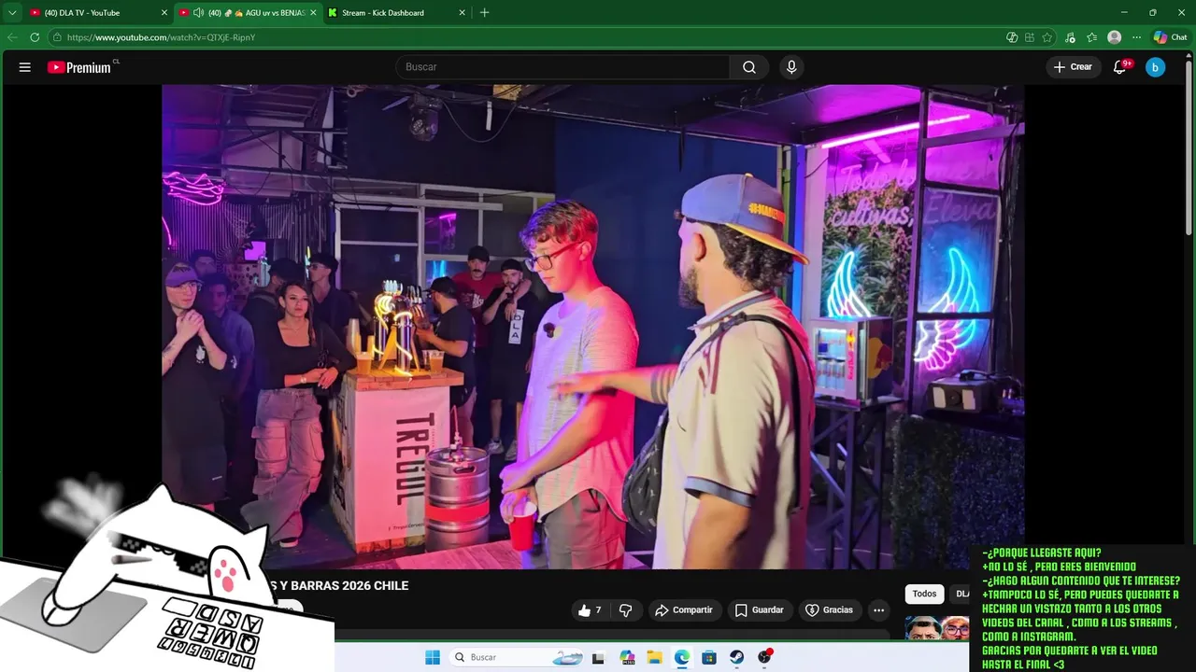This screenshot has width=1196, height=672.
Task: Close the Stream - Kick Dashboard tab
Action: click(462, 13)
